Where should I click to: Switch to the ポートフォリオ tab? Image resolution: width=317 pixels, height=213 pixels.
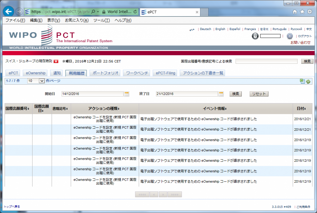click(105, 73)
